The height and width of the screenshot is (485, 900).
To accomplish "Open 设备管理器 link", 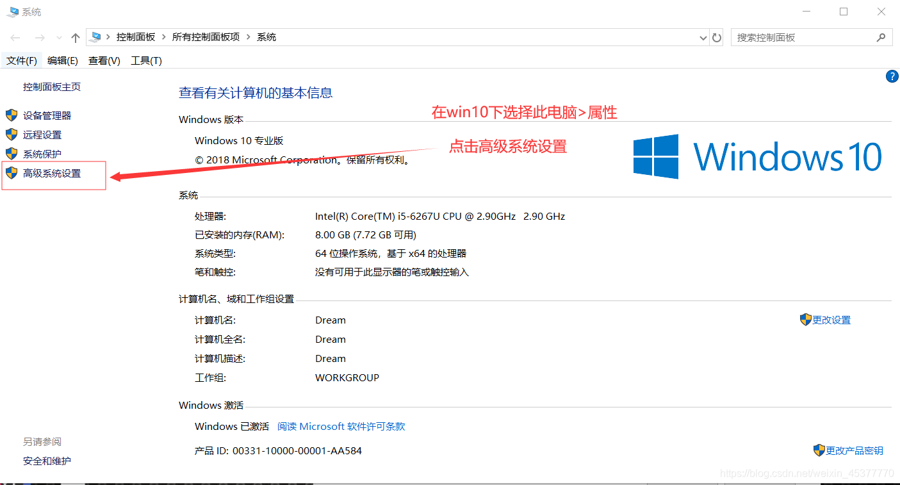I will 47,116.
